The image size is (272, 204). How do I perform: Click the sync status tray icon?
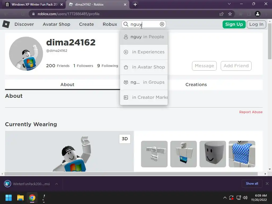click(231, 198)
